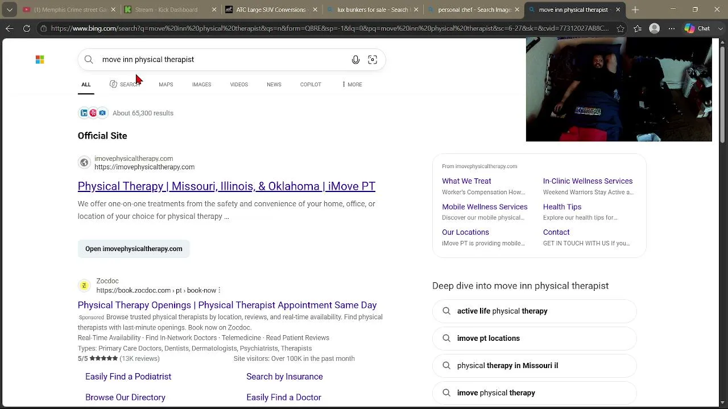This screenshot has width=728, height=409.
Task: Open Physical Therapy Openings Zocdoc ad link
Action: tap(227, 305)
